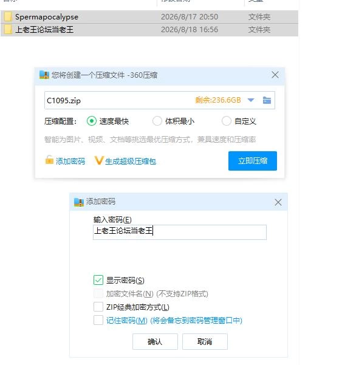Image resolution: width=342 pixels, height=365 pixels.
Task: Select the 上老王论坛当老王 folder name in file list
Action: 44,30
